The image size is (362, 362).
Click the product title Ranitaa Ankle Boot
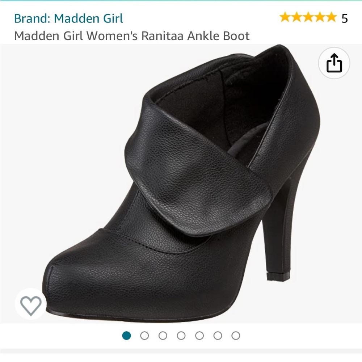point(131,35)
